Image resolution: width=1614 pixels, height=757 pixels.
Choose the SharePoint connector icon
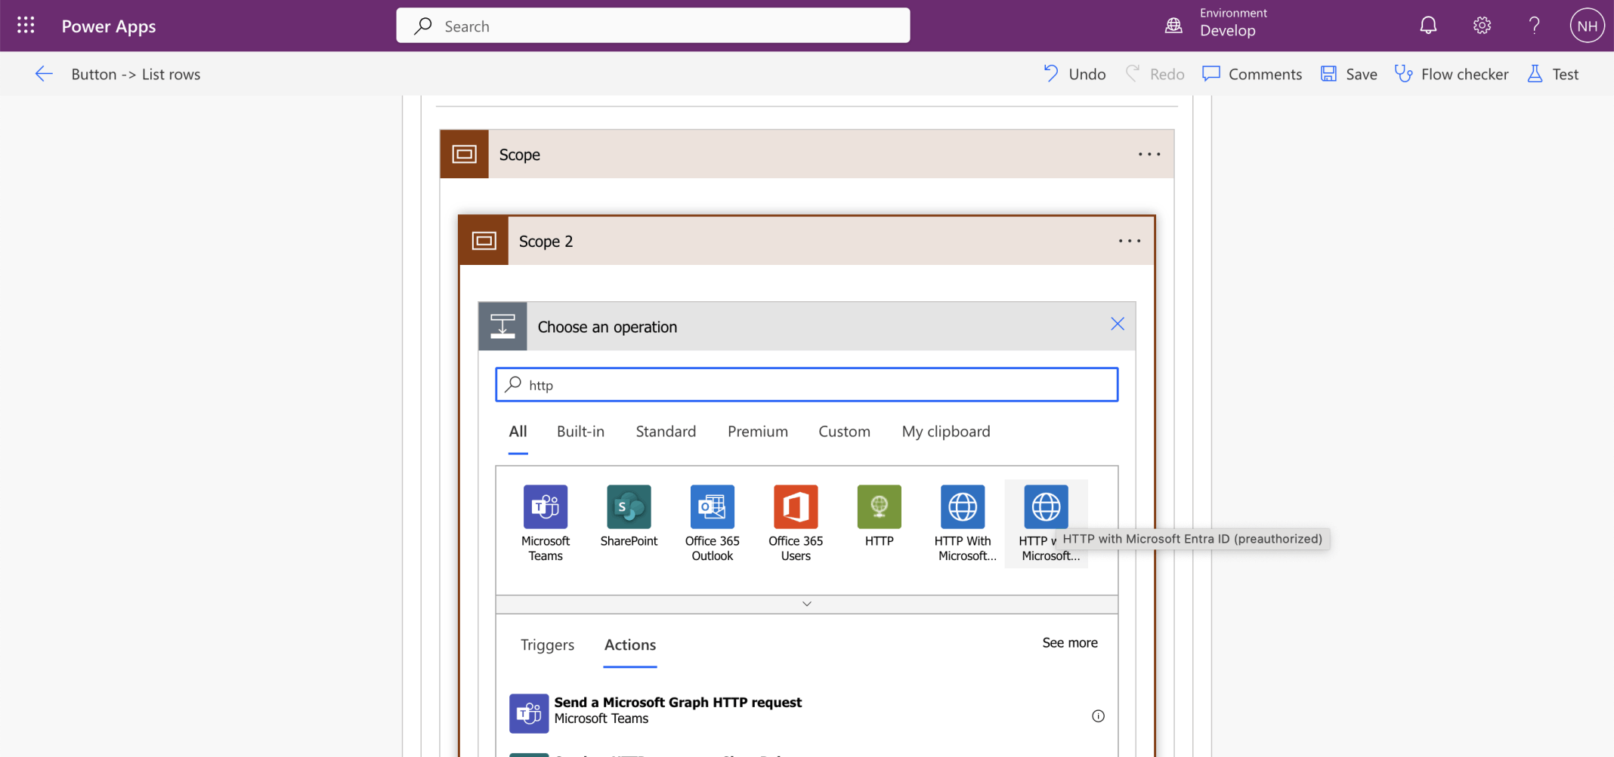(x=629, y=507)
